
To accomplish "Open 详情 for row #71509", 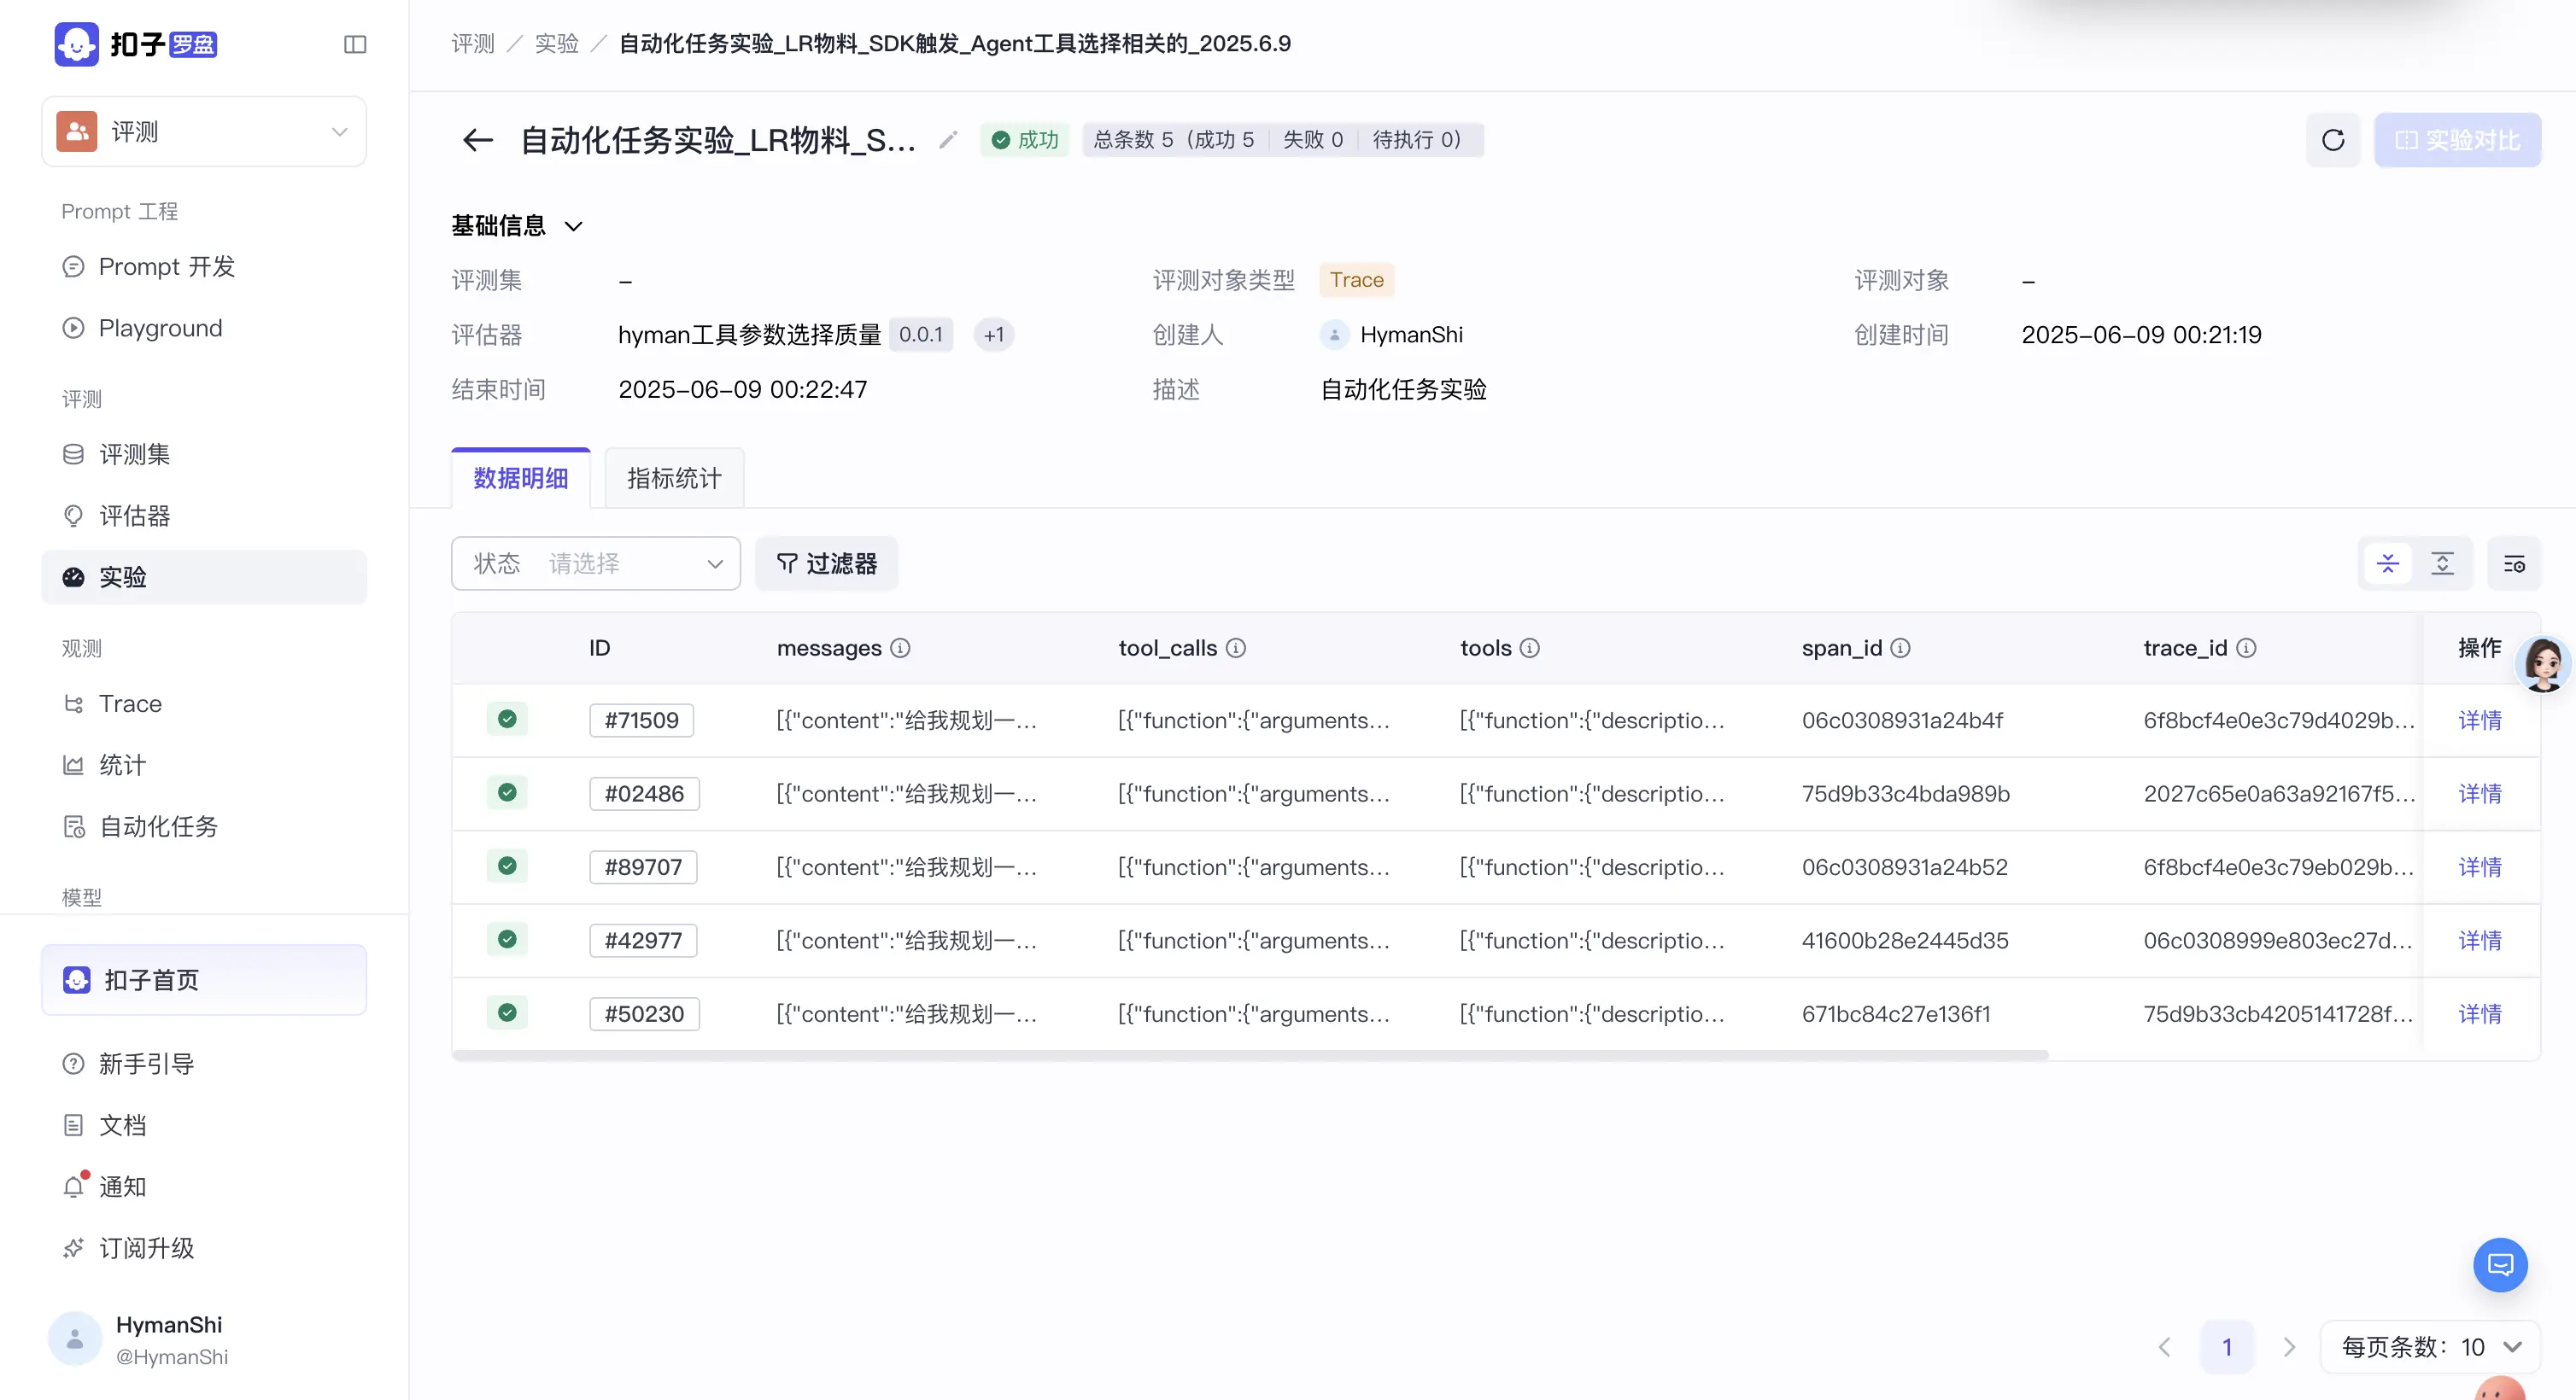I will tap(2480, 720).
